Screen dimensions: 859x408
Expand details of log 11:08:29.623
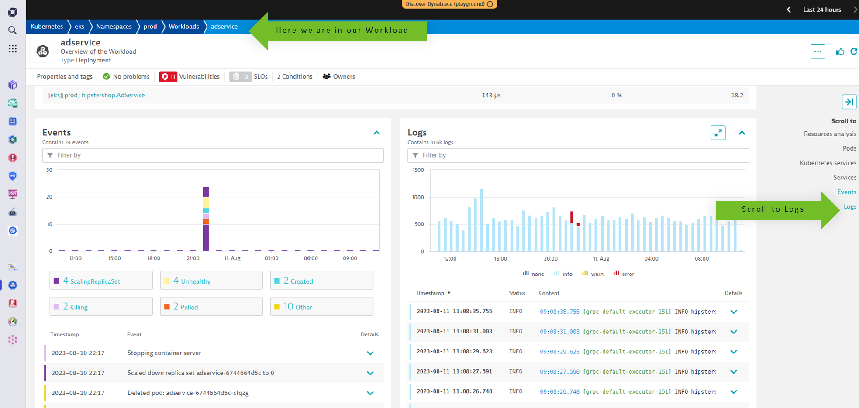coord(734,352)
